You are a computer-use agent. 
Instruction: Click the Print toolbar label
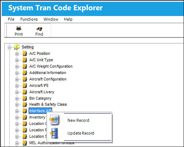pos(19,34)
